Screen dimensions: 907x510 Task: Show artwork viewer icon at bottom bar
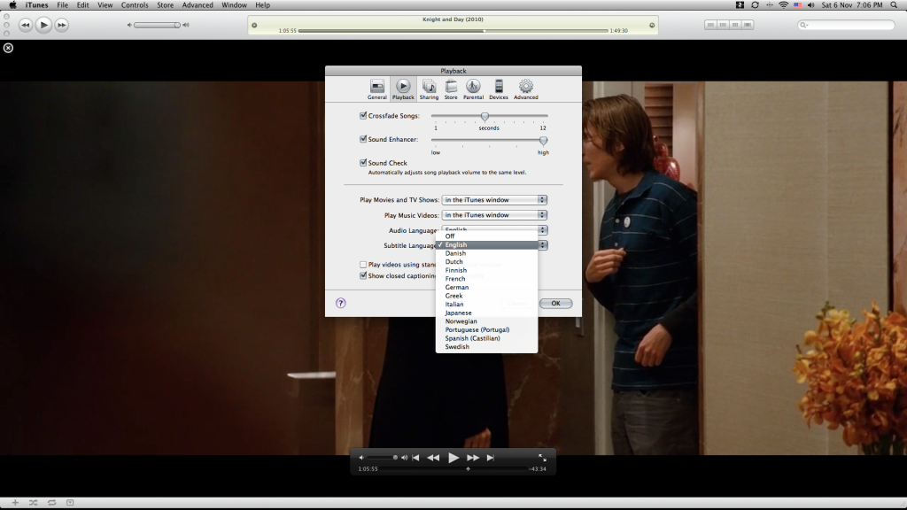[x=70, y=503]
